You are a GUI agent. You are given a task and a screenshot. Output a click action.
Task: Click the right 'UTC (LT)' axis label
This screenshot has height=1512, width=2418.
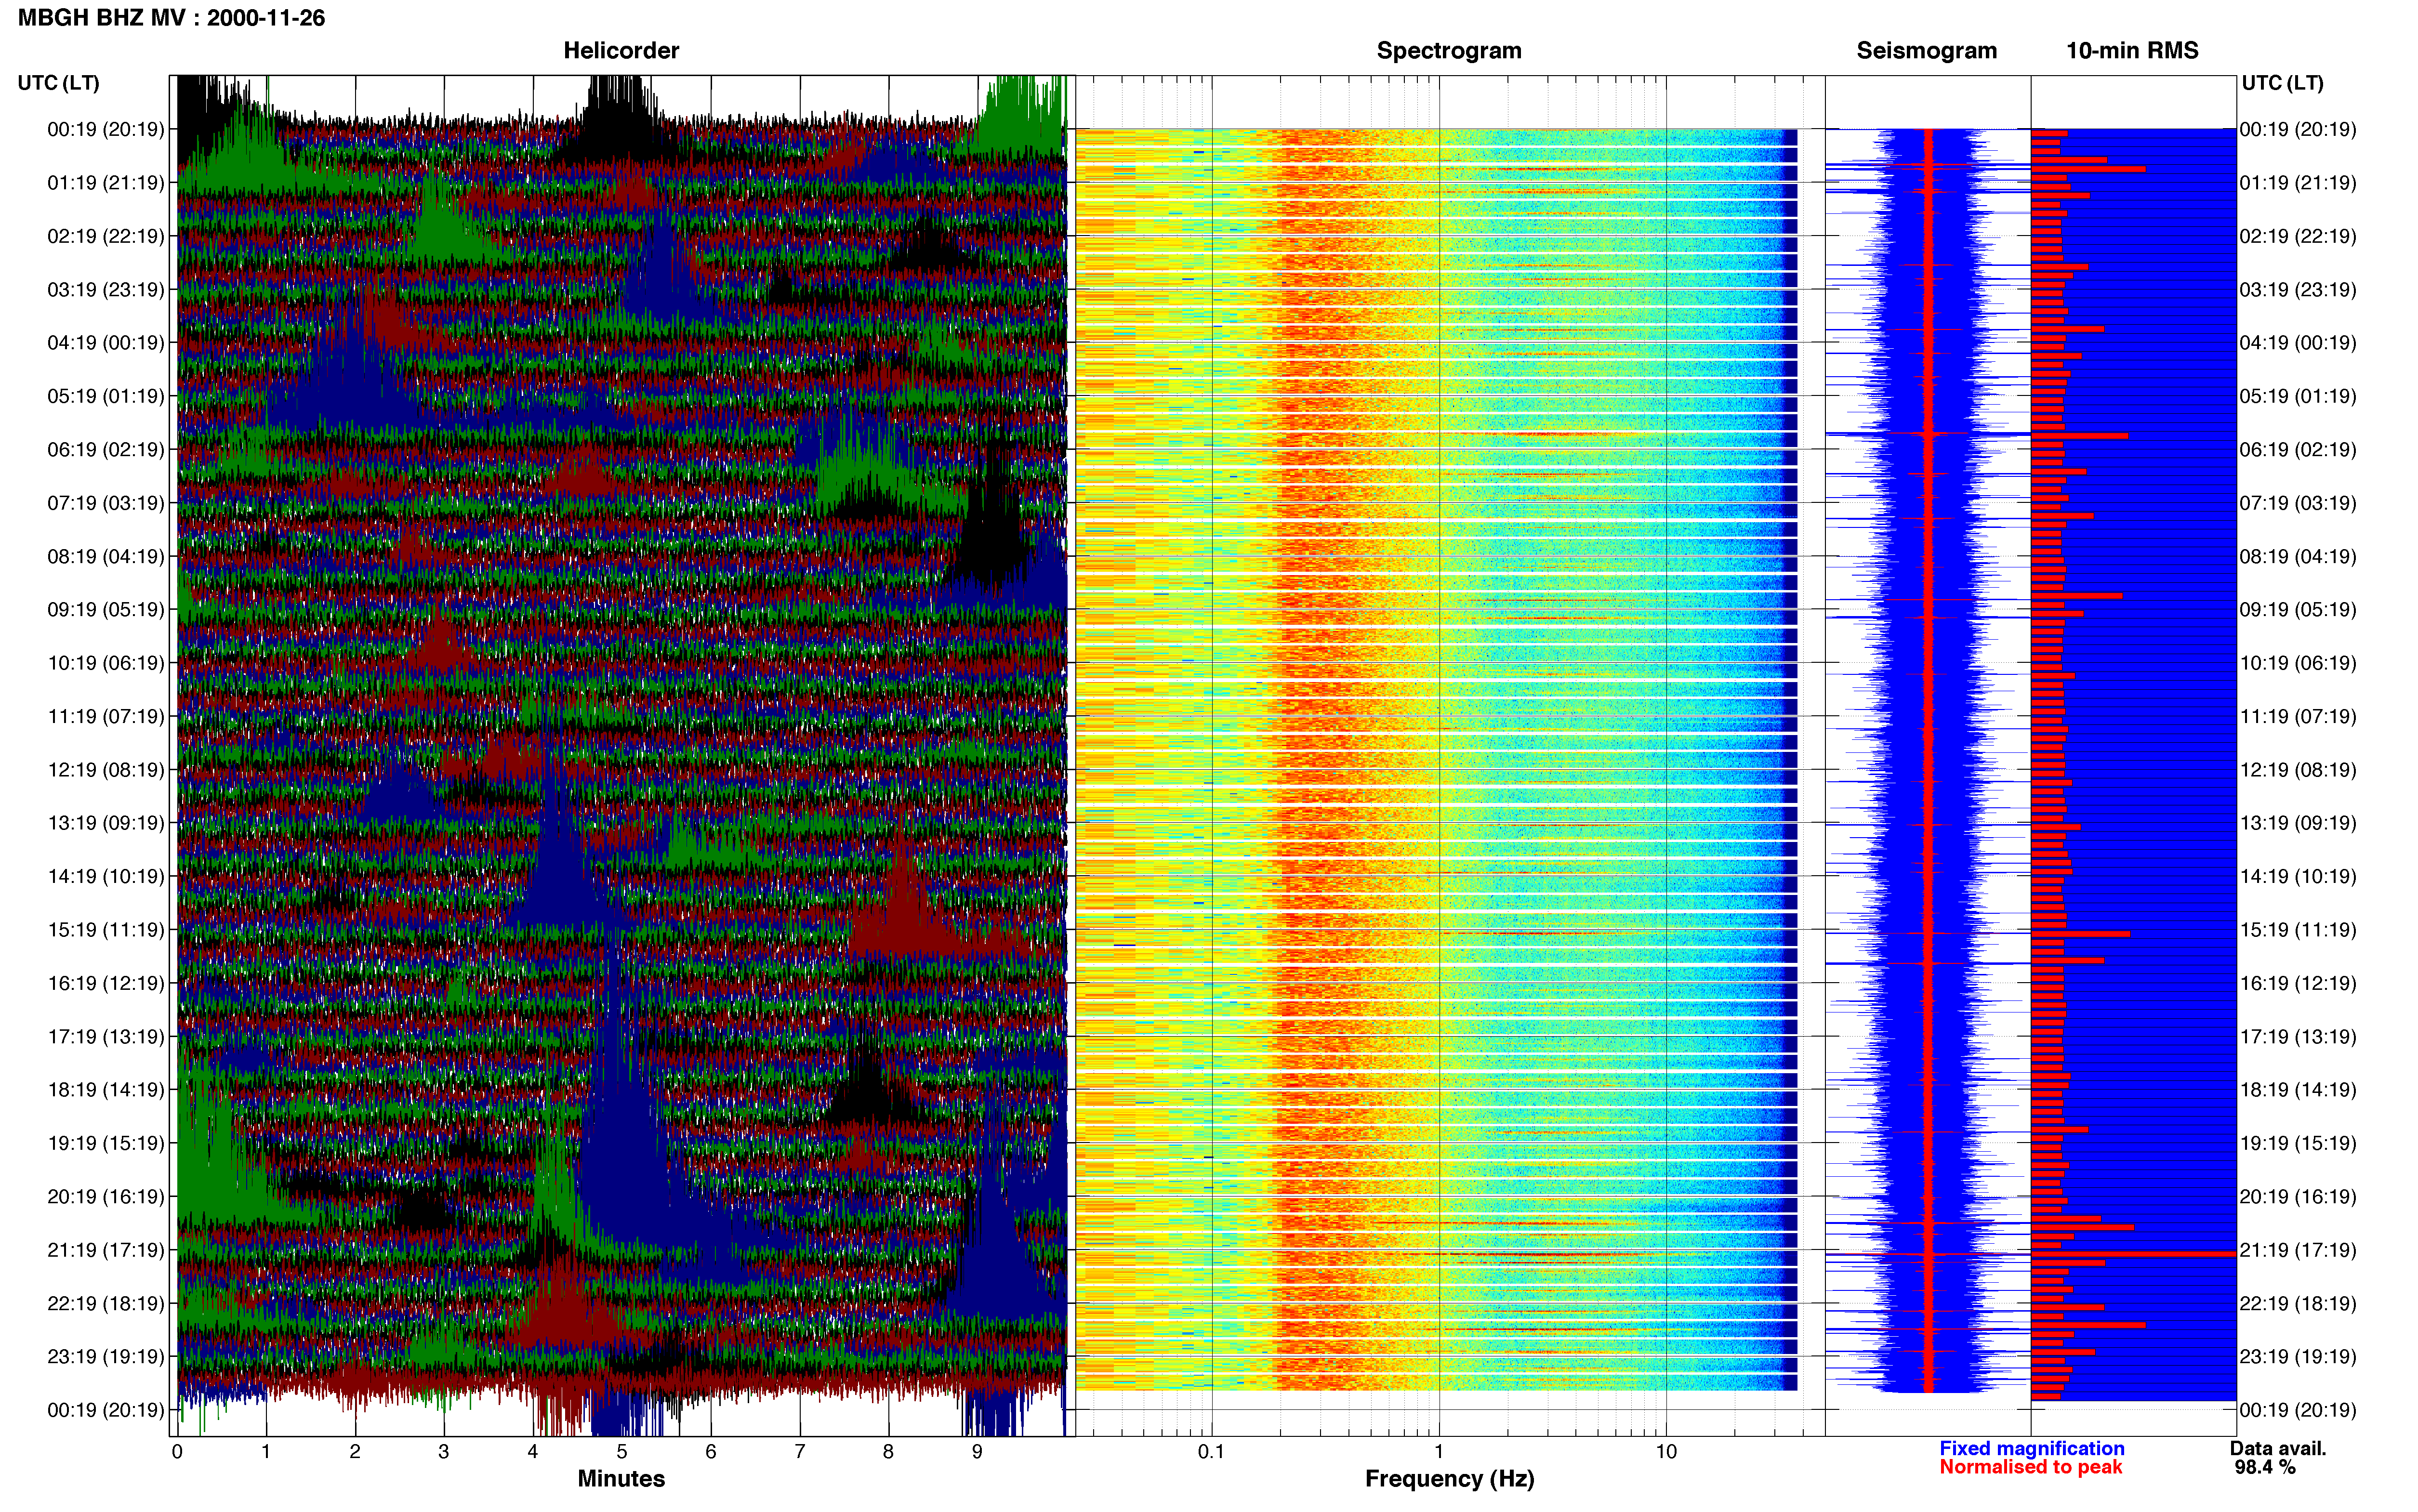point(2282,83)
